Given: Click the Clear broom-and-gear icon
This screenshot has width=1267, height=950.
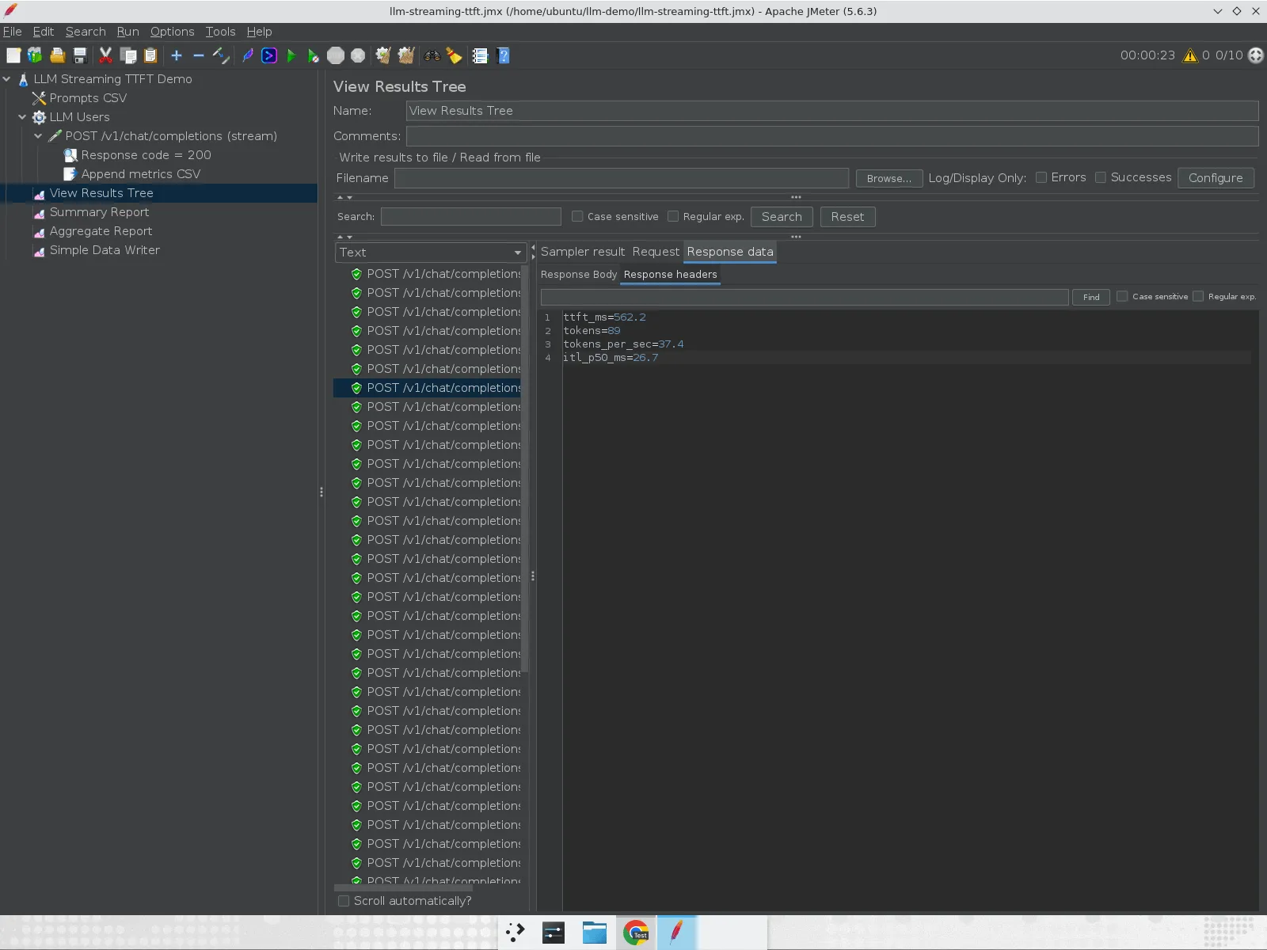Looking at the screenshot, I should point(383,55).
